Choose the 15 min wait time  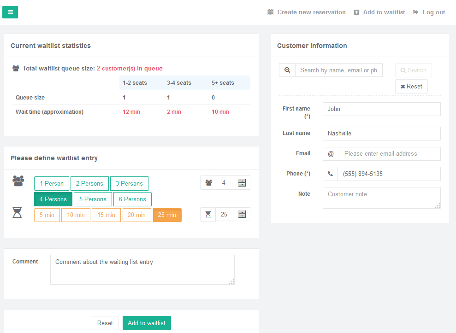[x=106, y=215]
